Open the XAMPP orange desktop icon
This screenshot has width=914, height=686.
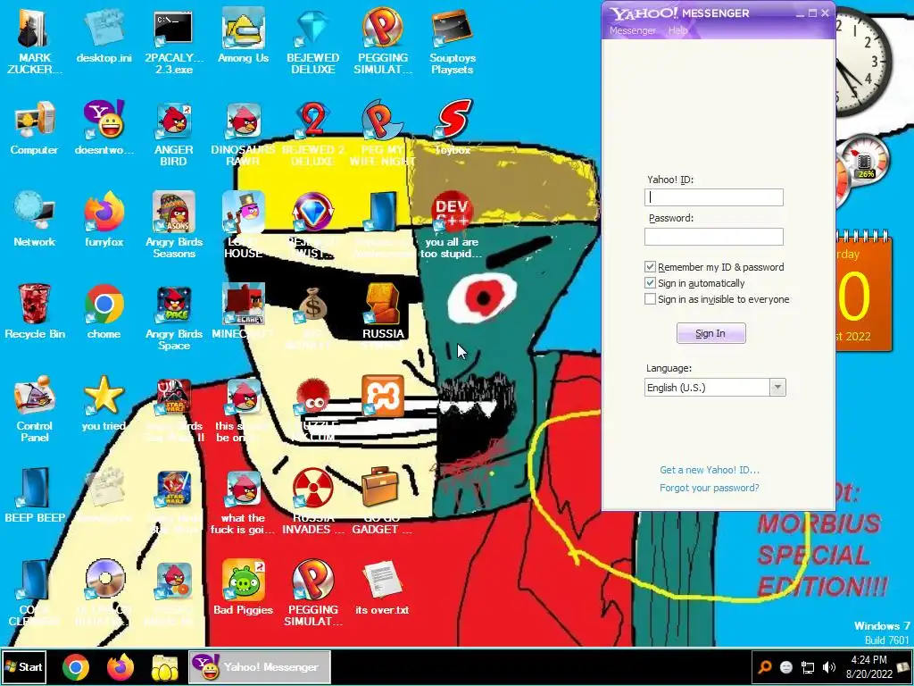(x=382, y=397)
